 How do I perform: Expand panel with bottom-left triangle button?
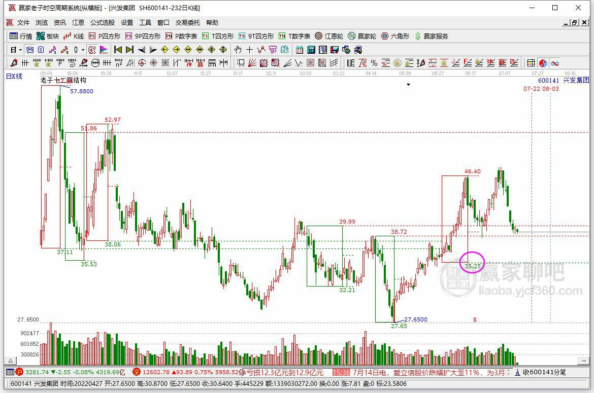click(x=10, y=361)
